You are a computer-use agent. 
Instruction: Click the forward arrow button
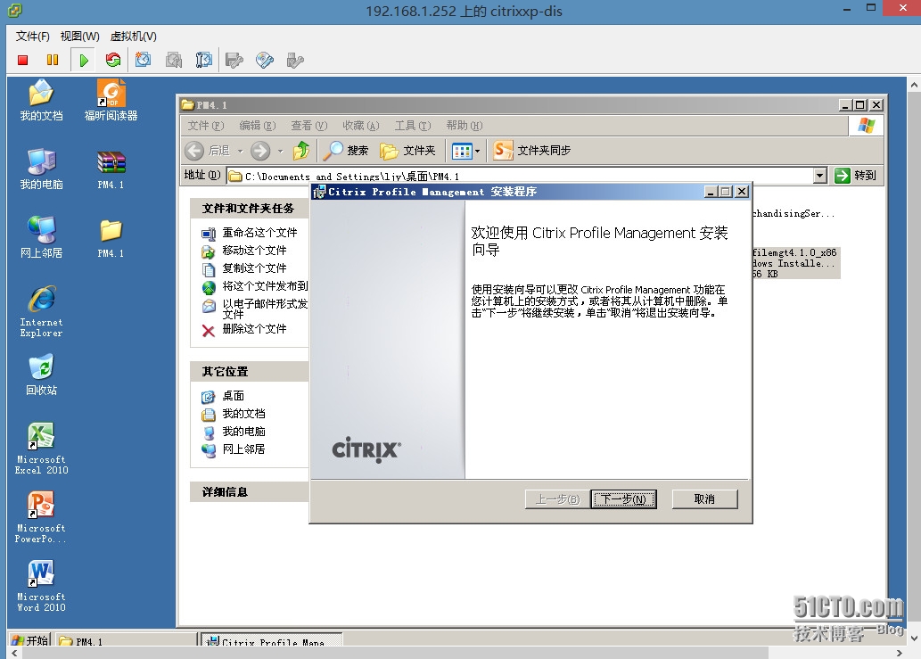pyautogui.click(x=260, y=151)
